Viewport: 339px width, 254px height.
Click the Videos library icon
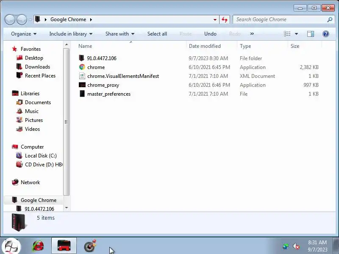19,129
